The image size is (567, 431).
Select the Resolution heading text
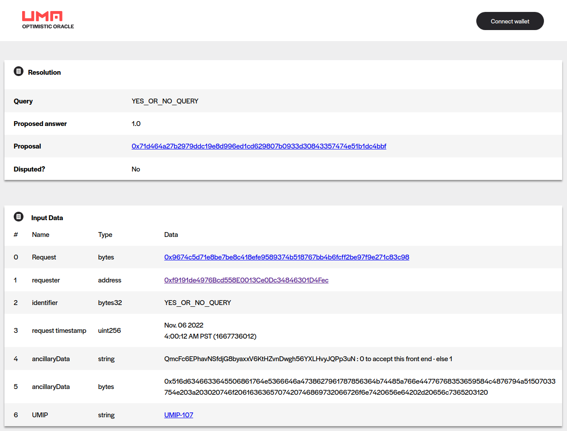tap(44, 72)
